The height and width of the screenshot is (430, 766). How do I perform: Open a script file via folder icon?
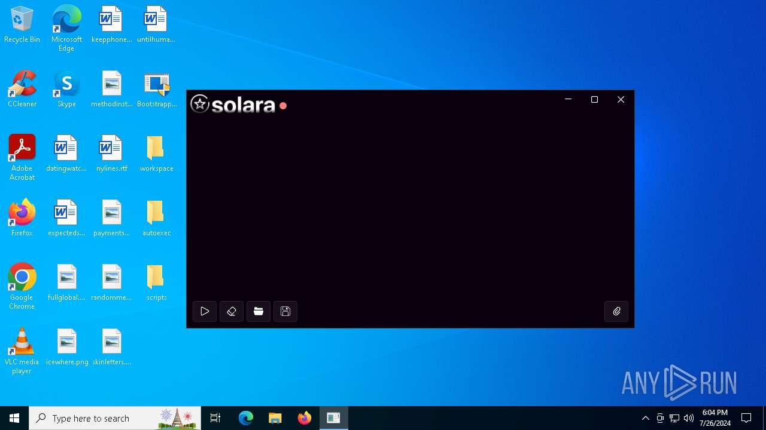point(259,311)
